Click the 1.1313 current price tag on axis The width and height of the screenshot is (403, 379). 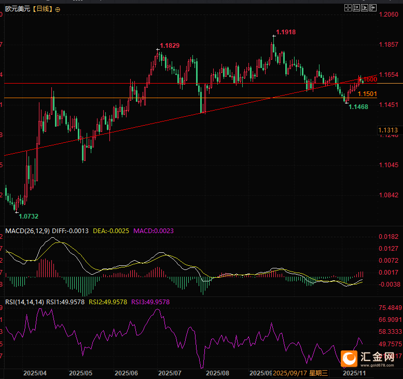click(388, 130)
